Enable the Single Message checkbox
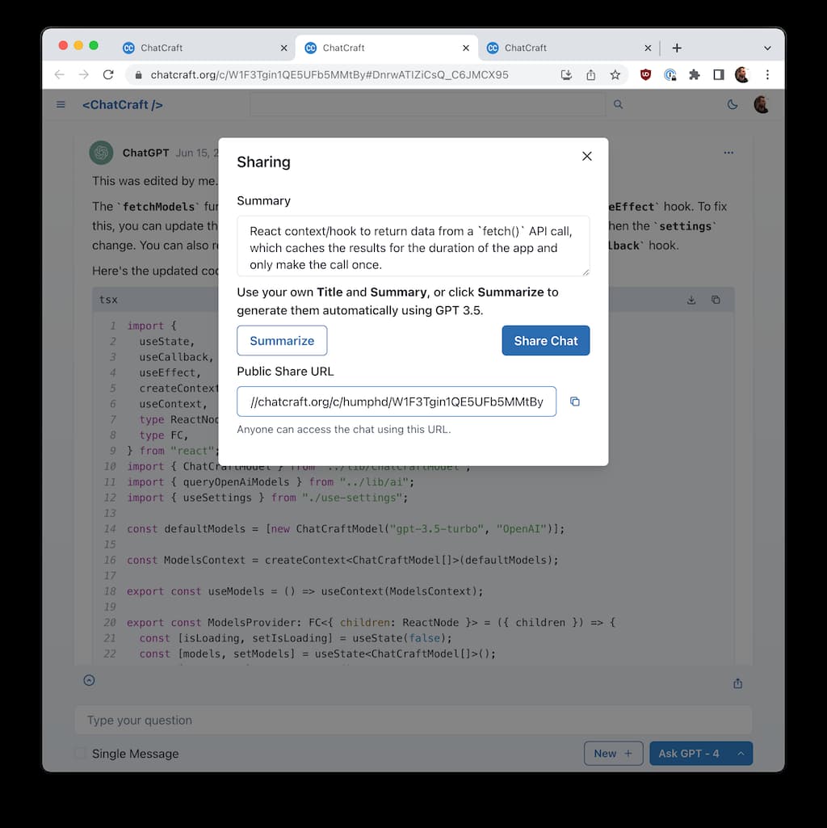This screenshot has height=828, width=827. click(81, 754)
